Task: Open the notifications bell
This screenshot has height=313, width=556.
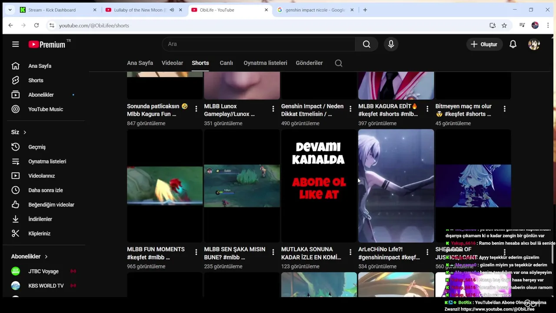Action: pyautogui.click(x=513, y=44)
